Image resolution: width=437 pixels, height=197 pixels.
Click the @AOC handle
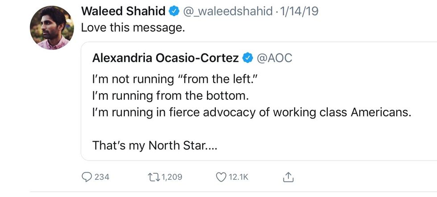pyautogui.click(x=274, y=58)
